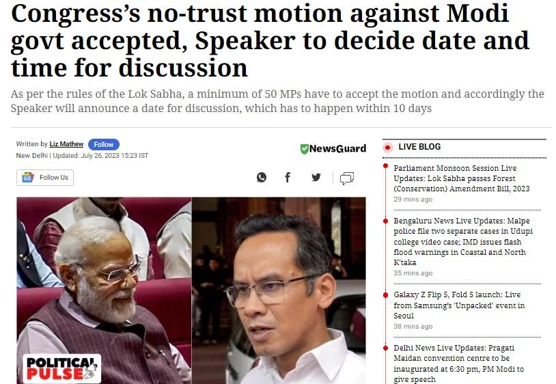This screenshot has width=556, height=384.
Task: Click the LIVE BLOG section heading
Action: [419, 147]
